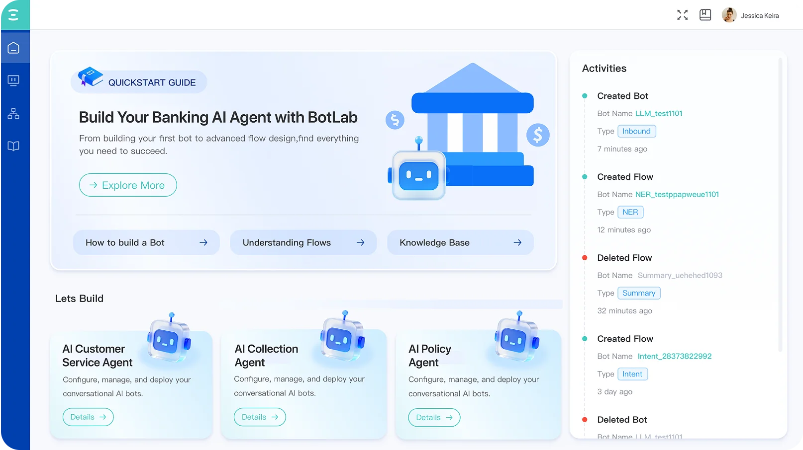Click the home icon in sidebar
803x450 pixels.
[x=14, y=48]
